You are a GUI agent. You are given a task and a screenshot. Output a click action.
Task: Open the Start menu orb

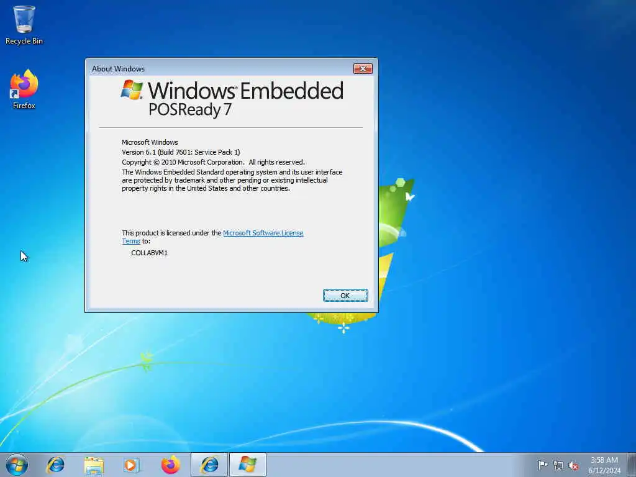17,465
